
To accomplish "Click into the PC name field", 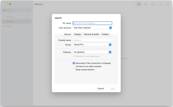I will [x=92, y=23].
